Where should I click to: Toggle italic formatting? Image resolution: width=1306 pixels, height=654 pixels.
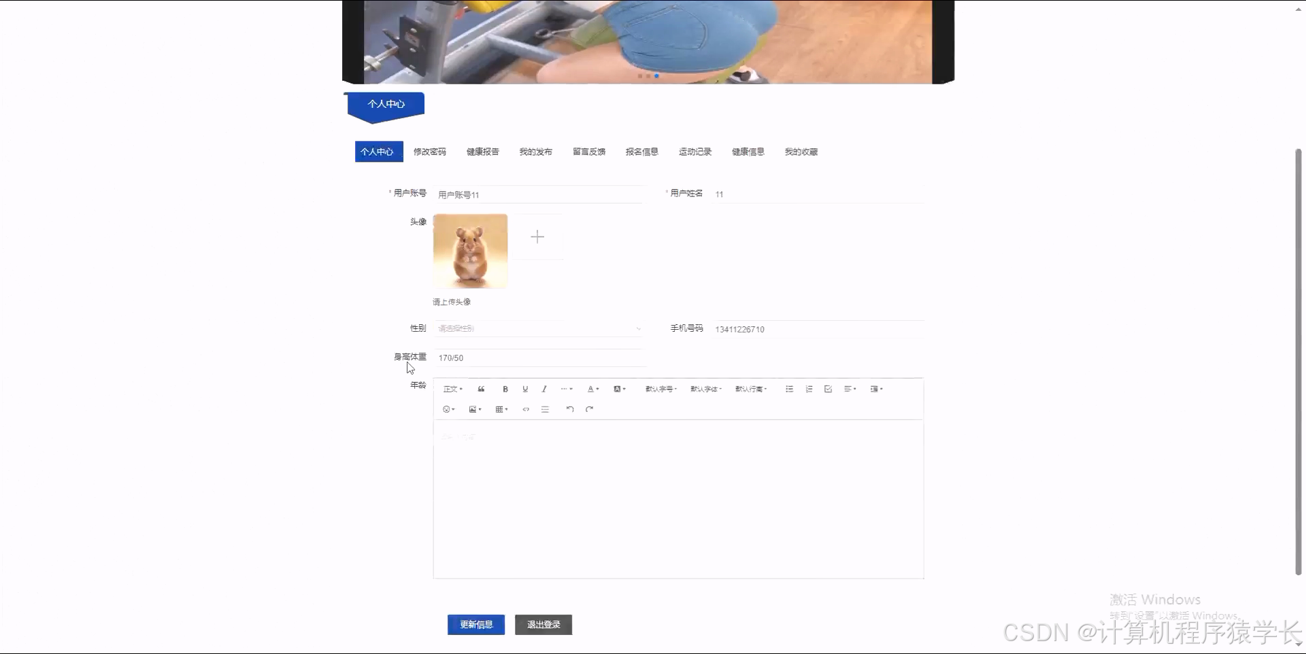544,389
